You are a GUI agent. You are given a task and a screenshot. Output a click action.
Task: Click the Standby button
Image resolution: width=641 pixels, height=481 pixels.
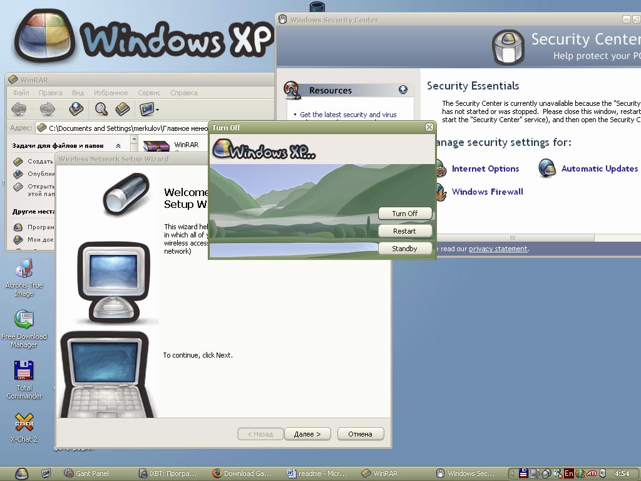coord(405,249)
